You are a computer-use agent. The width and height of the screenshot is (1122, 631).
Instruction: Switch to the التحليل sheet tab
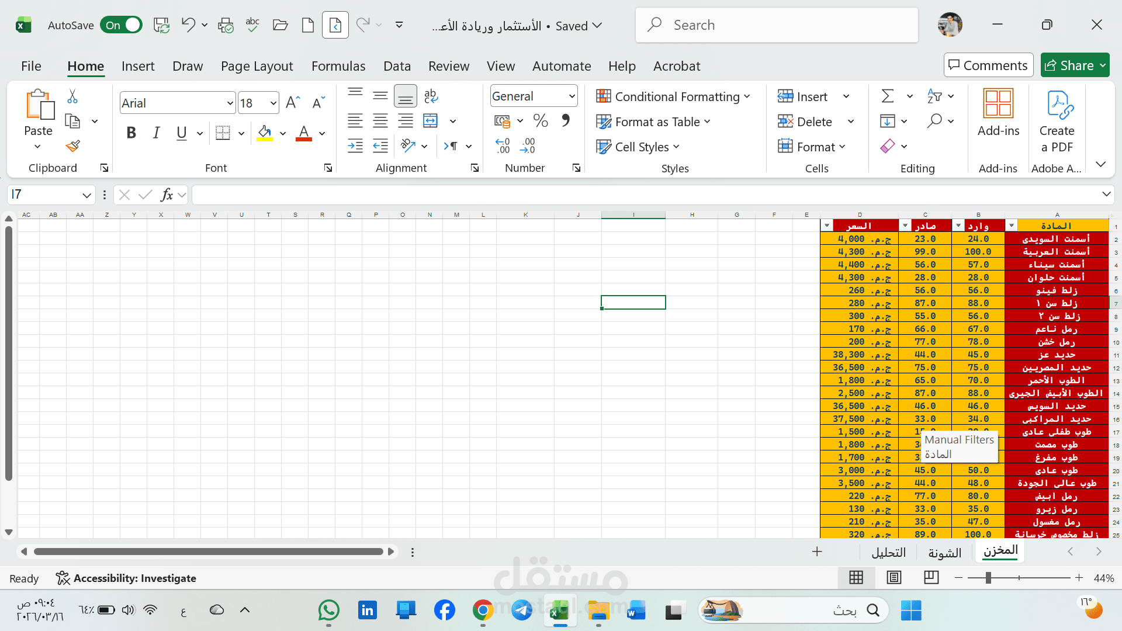click(x=888, y=552)
